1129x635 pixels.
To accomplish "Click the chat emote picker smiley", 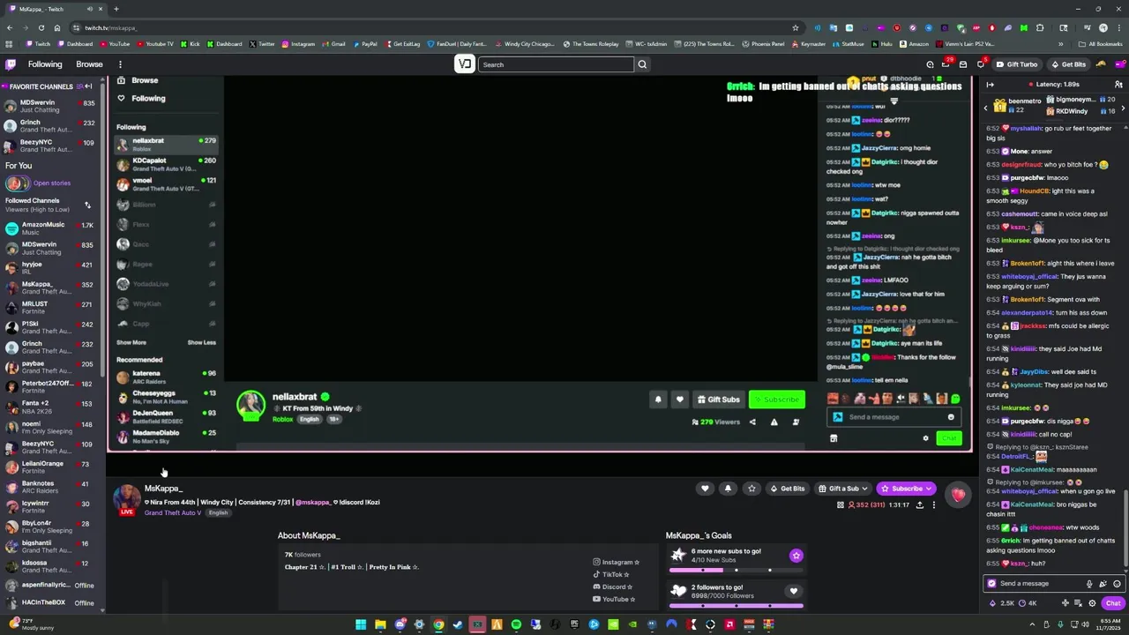I will tap(1117, 584).
